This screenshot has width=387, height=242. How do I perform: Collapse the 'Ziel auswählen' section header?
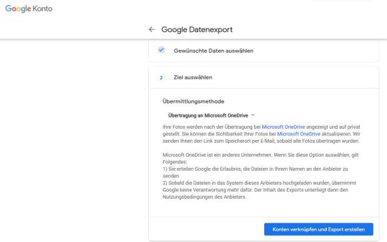pos(264,77)
